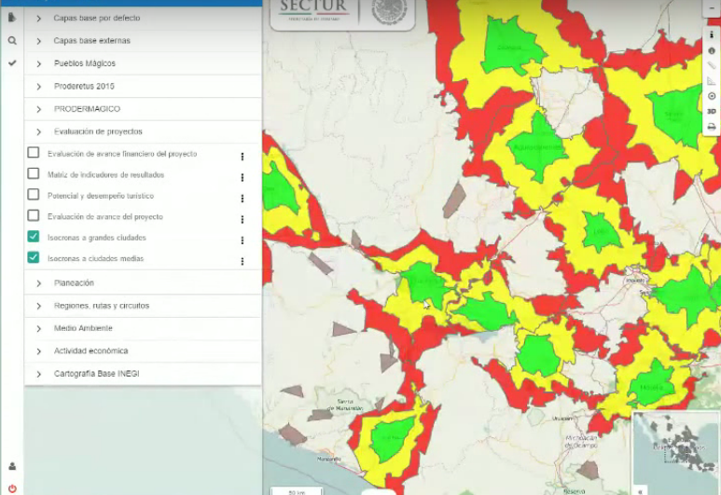Click the feature info 'i' tool

712,34
